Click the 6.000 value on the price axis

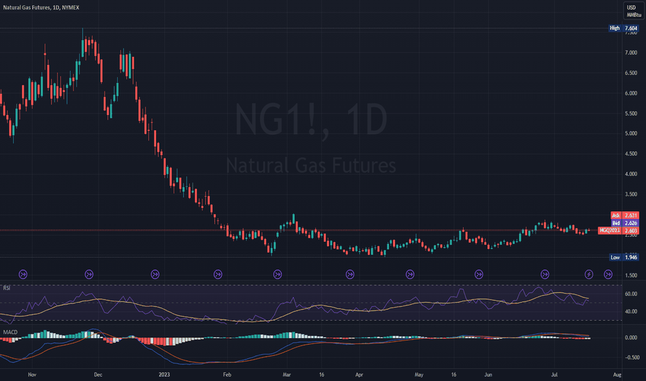(x=631, y=93)
